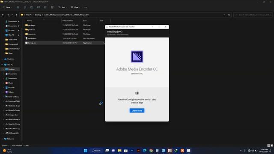Expand the Network tree node
This screenshot has width=274, height=154.
pos(2,139)
